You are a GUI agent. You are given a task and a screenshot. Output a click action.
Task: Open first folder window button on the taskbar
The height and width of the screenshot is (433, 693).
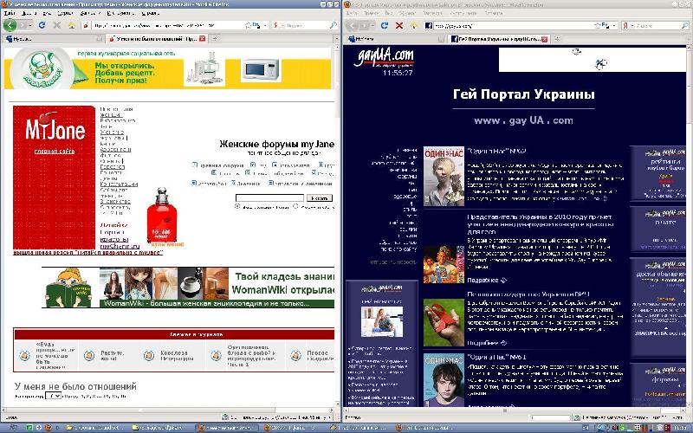pos(94,428)
